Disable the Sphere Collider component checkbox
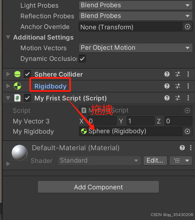The height and width of the screenshot is (220, 195). pos(27,74)
